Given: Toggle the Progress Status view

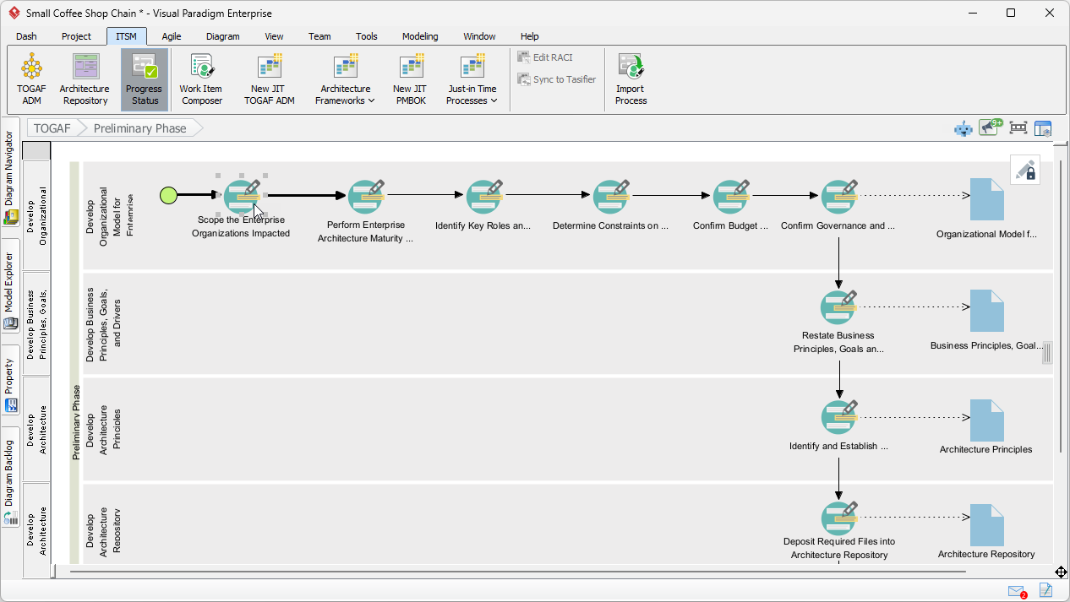Looking at the screenshot, I should click(144, 79).
